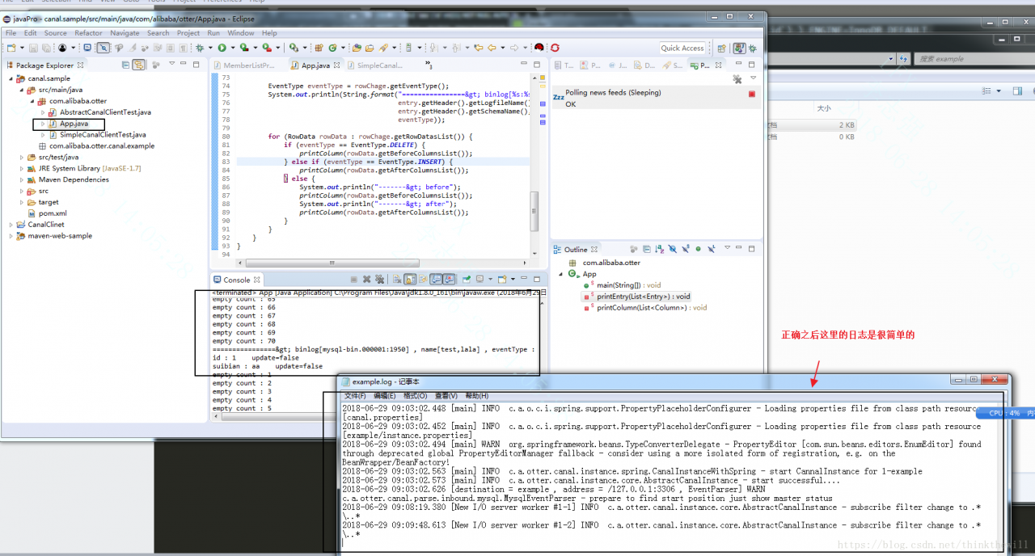Toggle Show Console When Standard Out Changes
The image size is (1035, 556).
coord(435,280)
